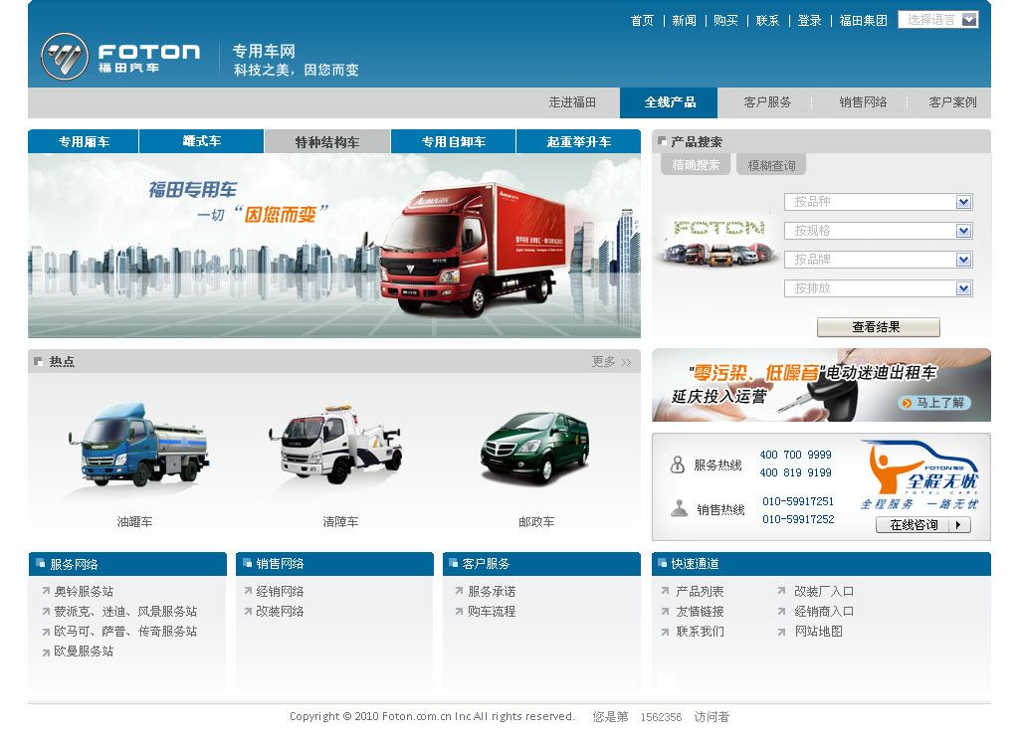This screenshot has height=746, width=1019.
Task: Switch to the 专用自卸车 tab
Action: tap(453, 141)
